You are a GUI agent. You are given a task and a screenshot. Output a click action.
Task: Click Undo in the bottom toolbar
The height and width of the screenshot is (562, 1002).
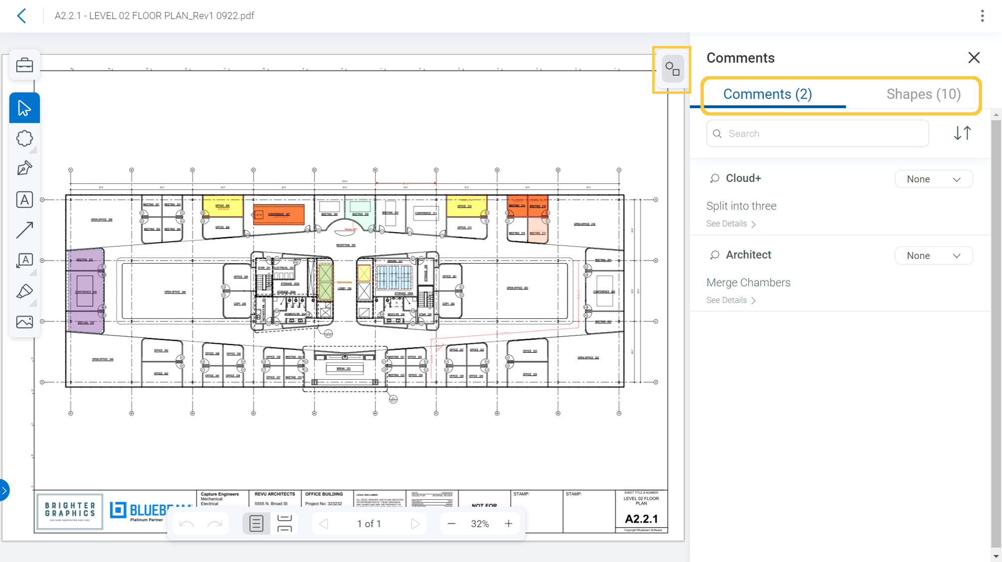(x=187, y=523)
